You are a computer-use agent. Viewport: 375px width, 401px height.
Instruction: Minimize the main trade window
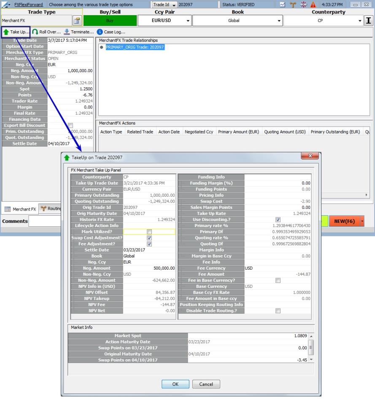pos(355,5)
